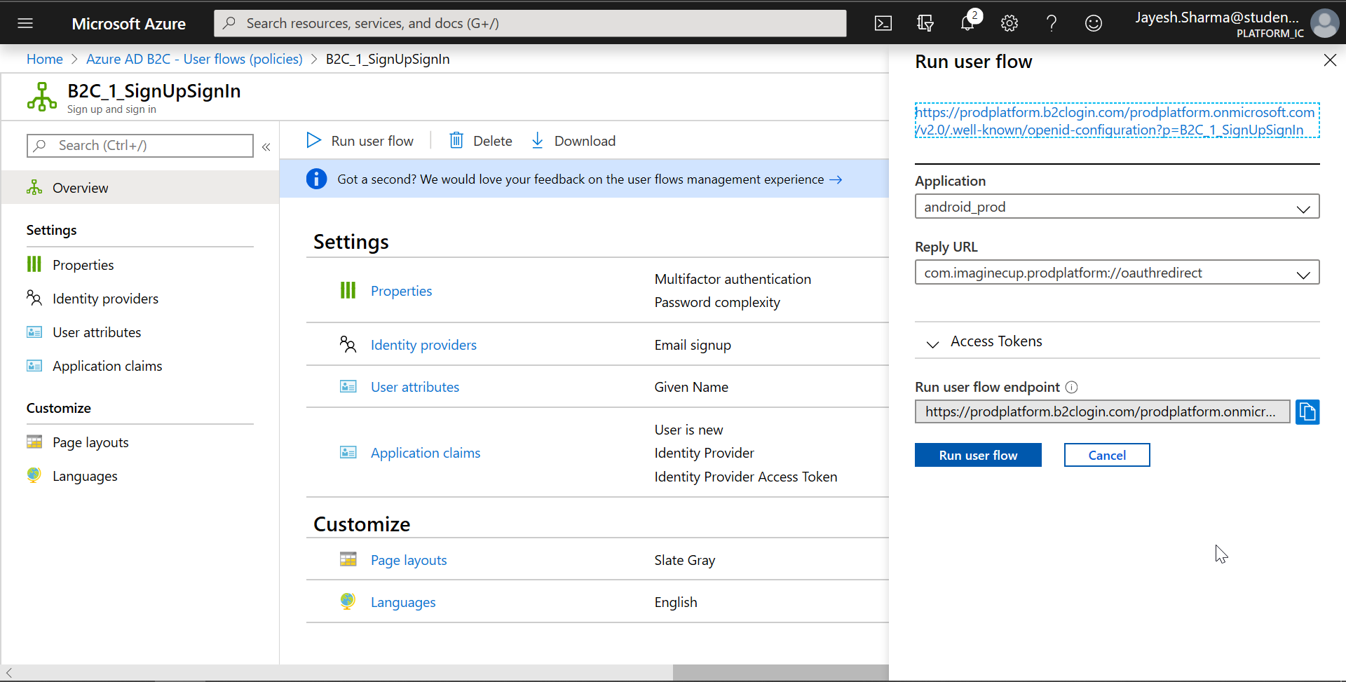Open the notifications bell
The image size is (1346, 682).
point(967,22)
